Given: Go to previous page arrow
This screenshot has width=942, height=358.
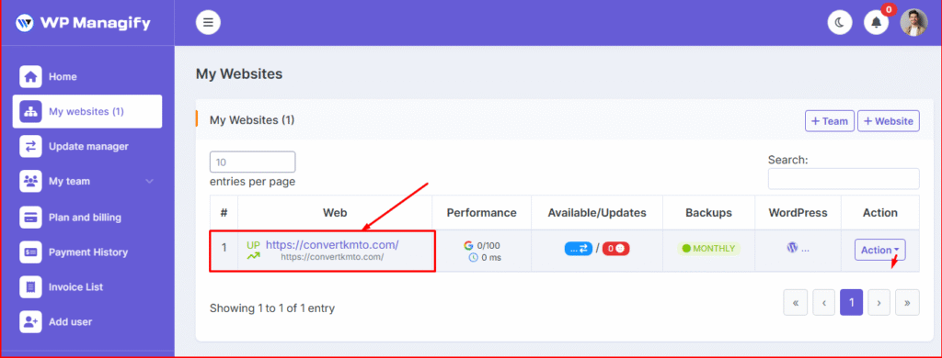Looking at the screenshot, I should [824, 303].
